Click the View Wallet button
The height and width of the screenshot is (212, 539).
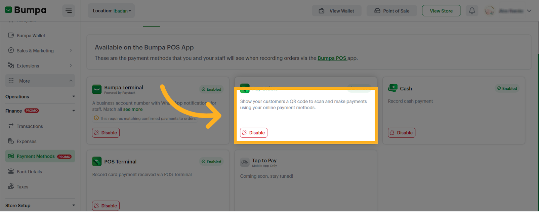click(337, 11)
